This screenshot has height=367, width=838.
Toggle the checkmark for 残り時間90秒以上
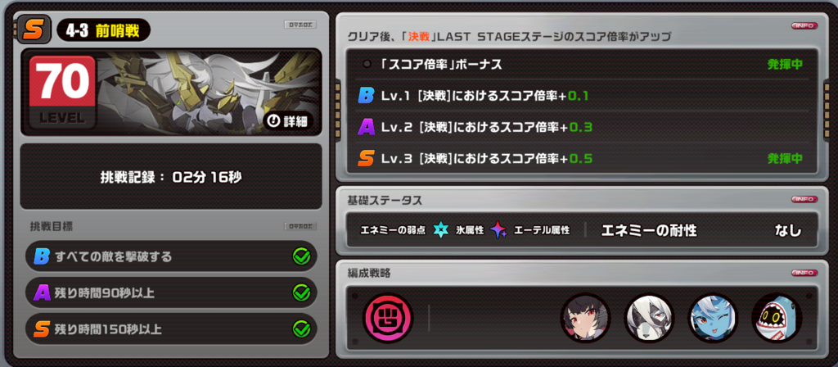[x=301, y=292]
